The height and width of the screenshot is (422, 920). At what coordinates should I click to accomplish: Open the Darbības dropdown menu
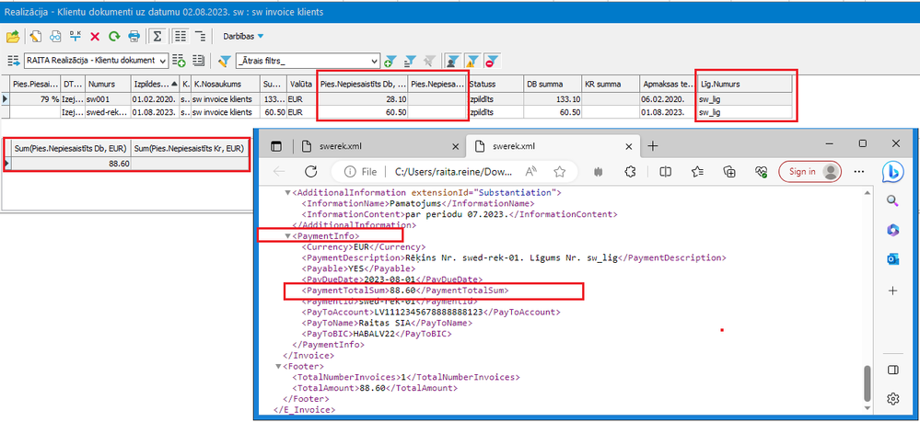point(243,37)
